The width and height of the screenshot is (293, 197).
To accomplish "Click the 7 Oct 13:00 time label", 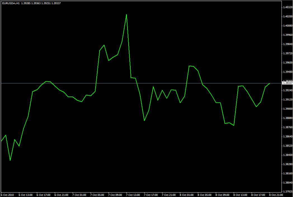I will pos(133,195).
